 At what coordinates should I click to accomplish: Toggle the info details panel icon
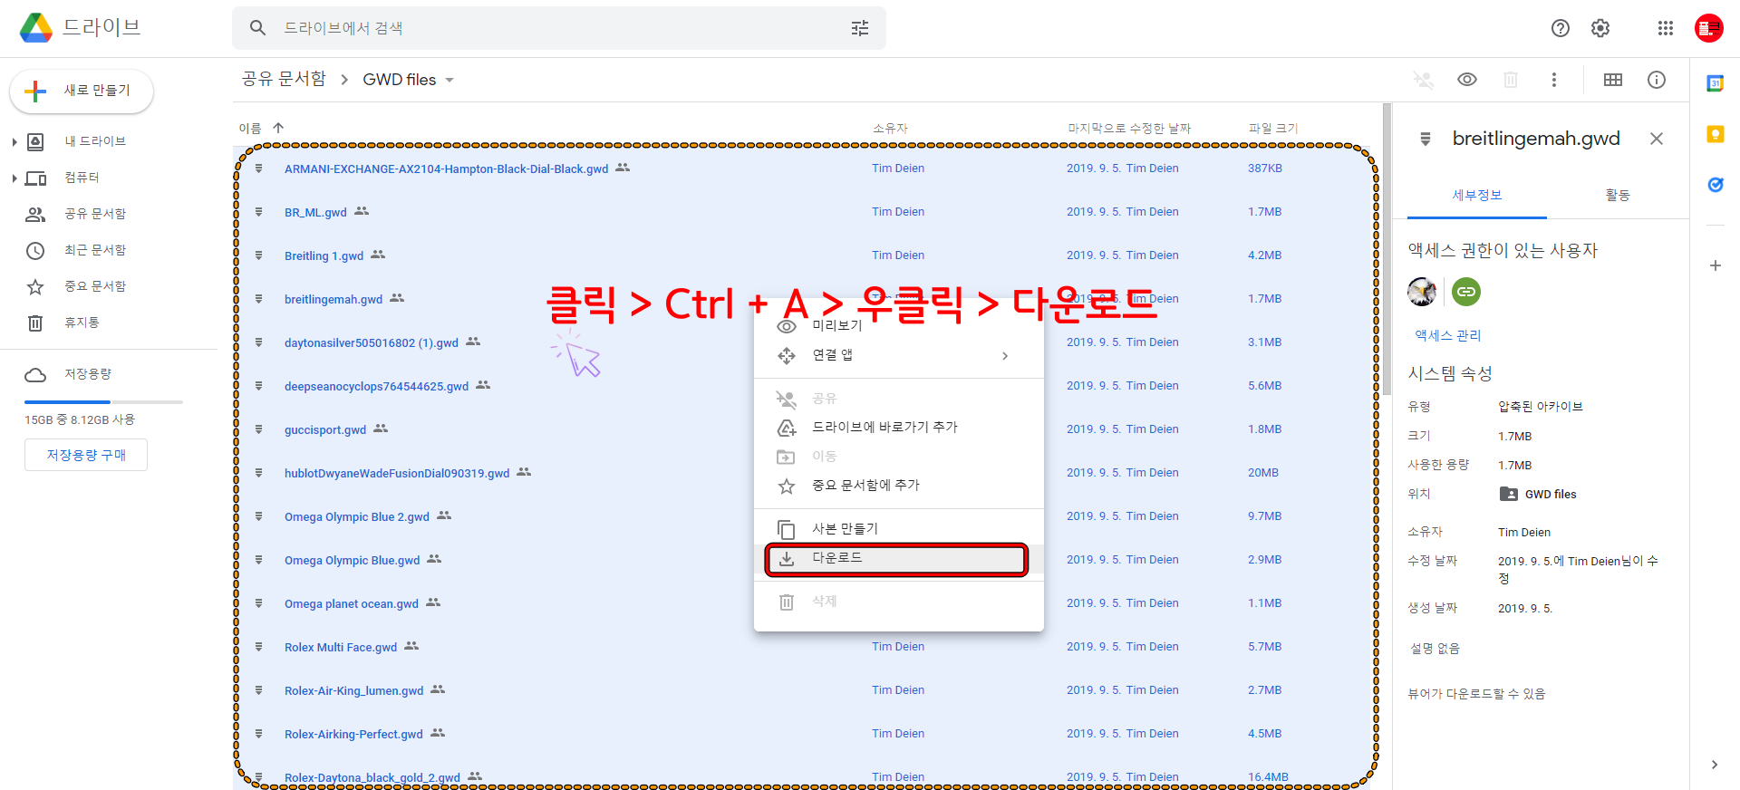pos(1657,80)
